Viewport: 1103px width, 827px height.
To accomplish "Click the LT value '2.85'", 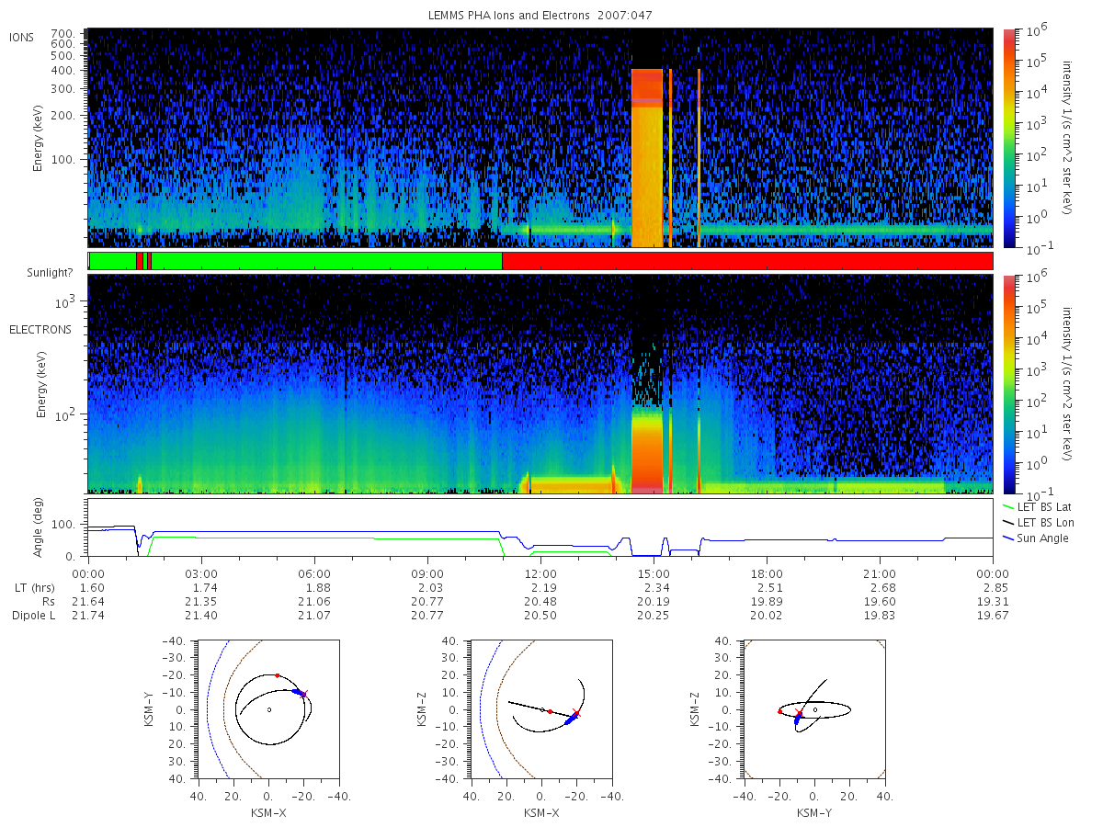I will tap(993, 587).
